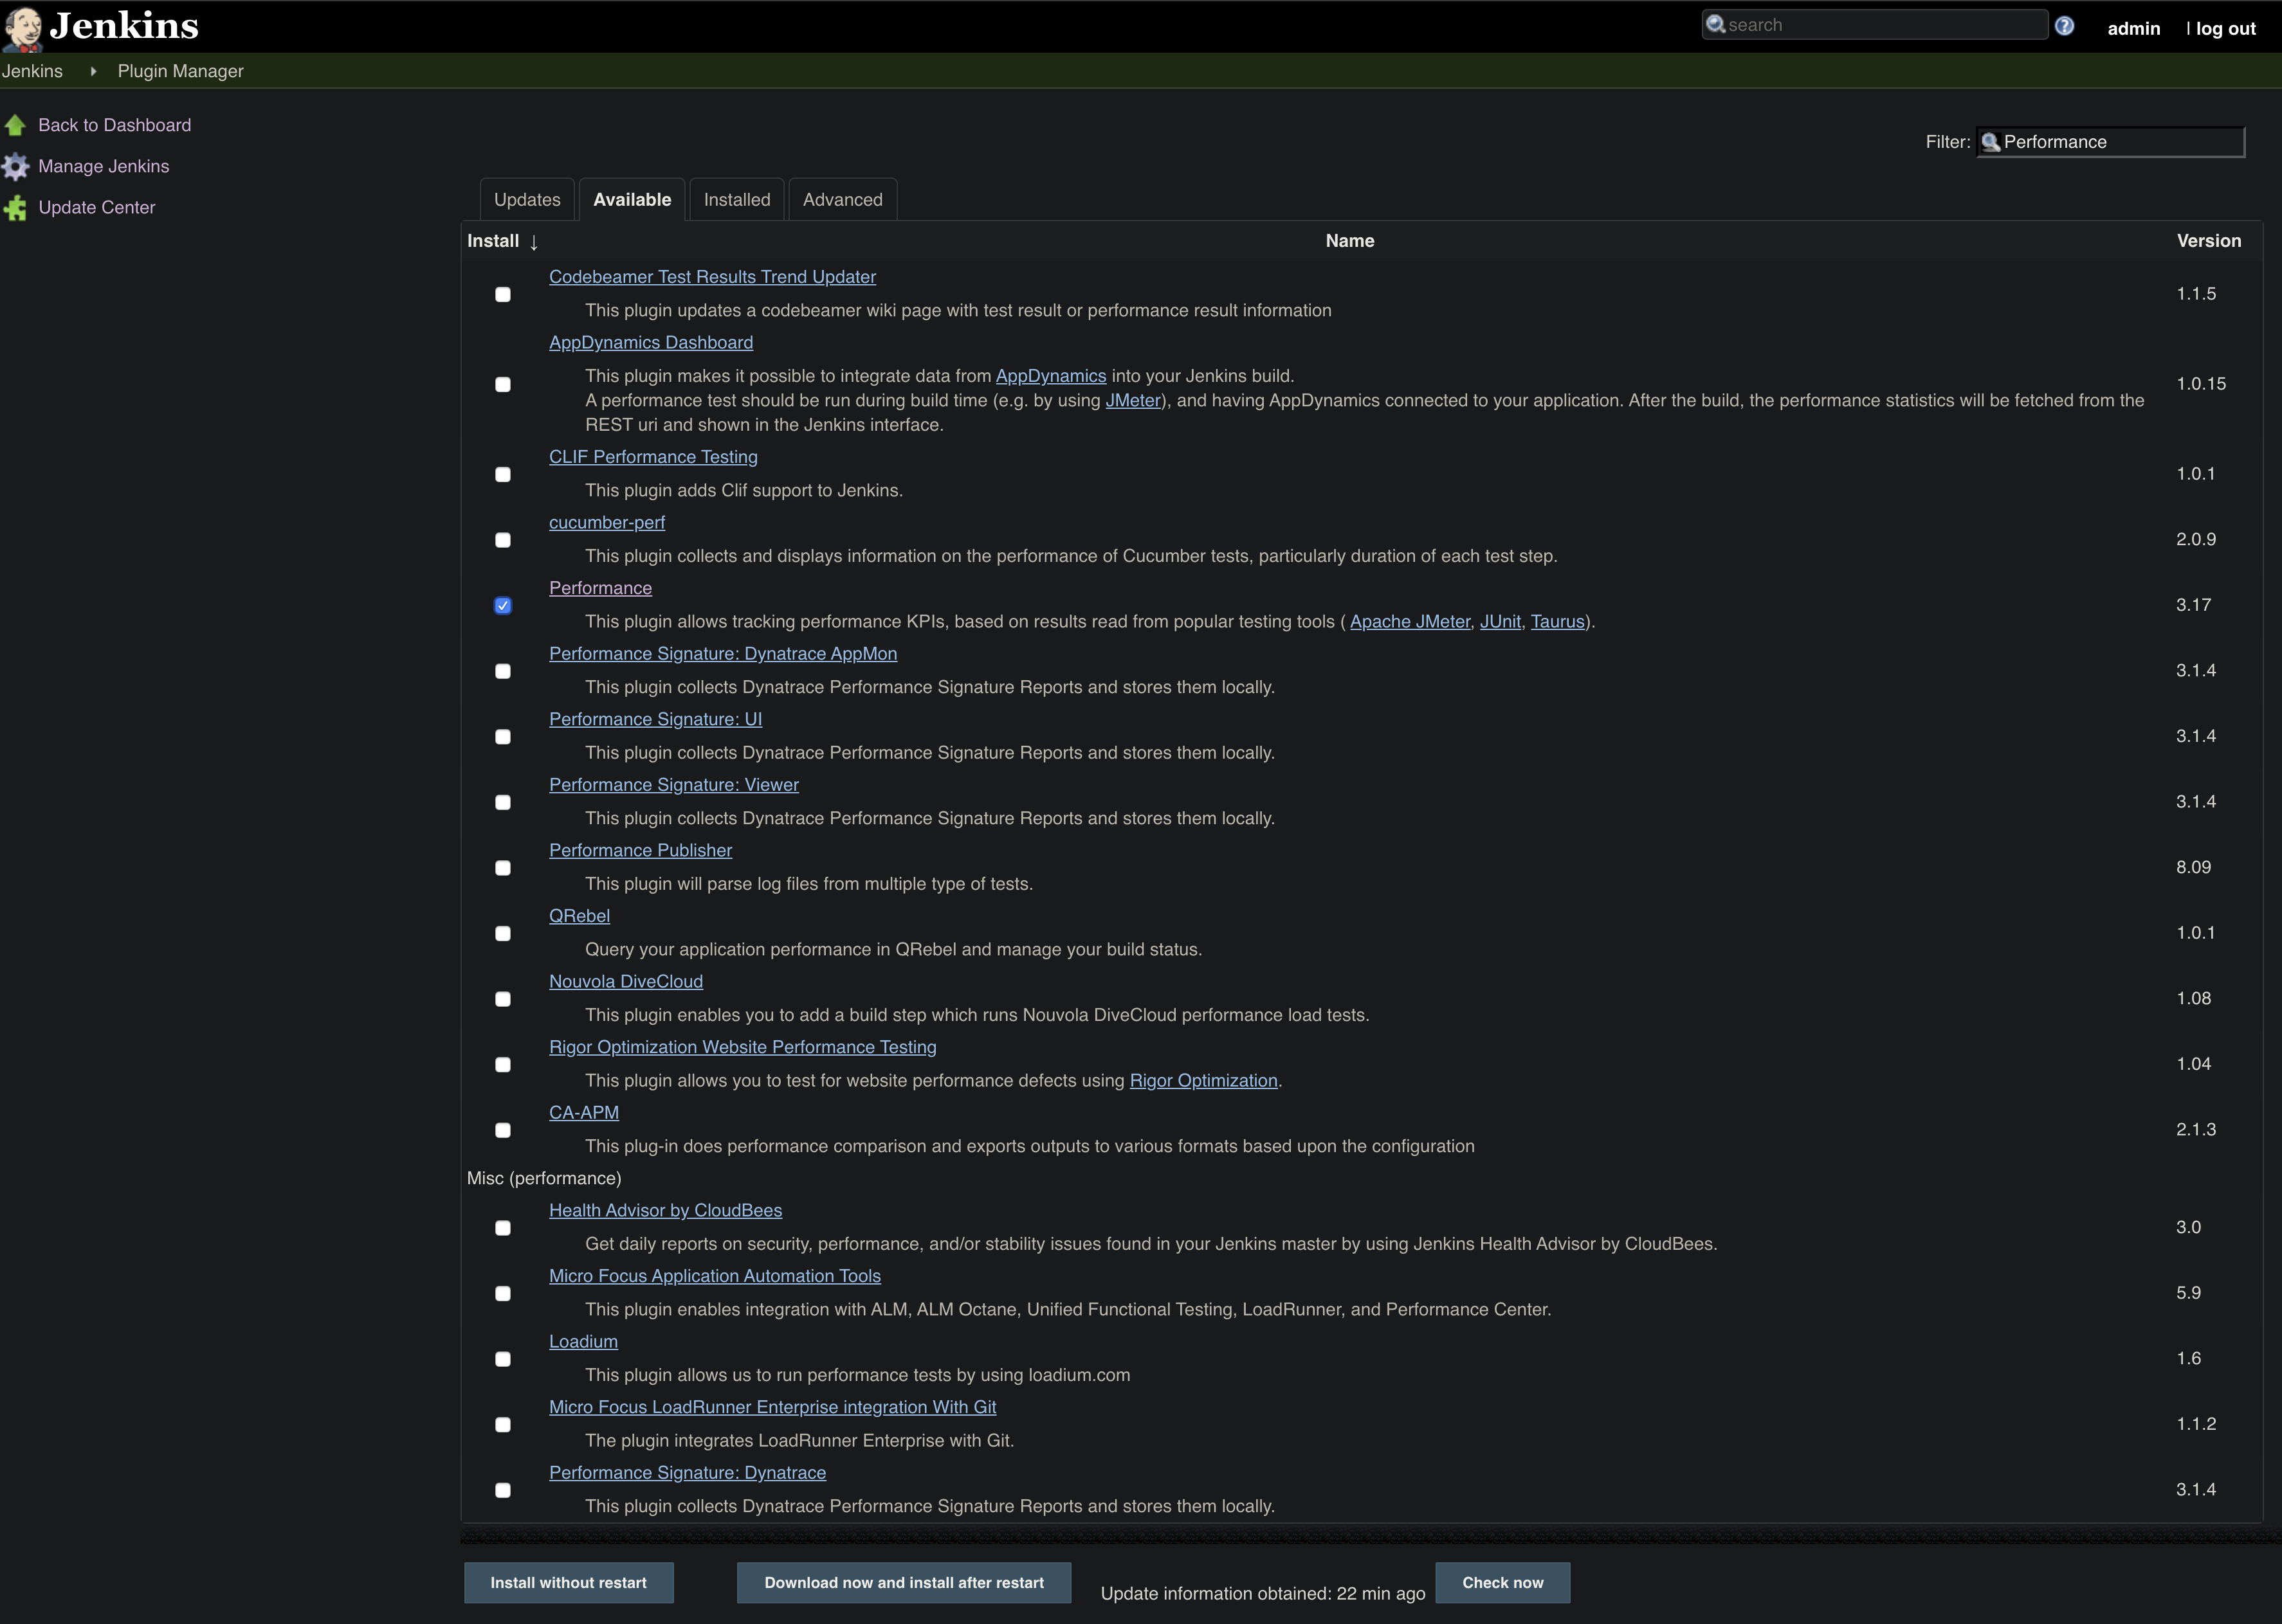2282x1624 pixels.
Task: Click the Back to Dashboard arrow icon
Action: tap(15, 125)
